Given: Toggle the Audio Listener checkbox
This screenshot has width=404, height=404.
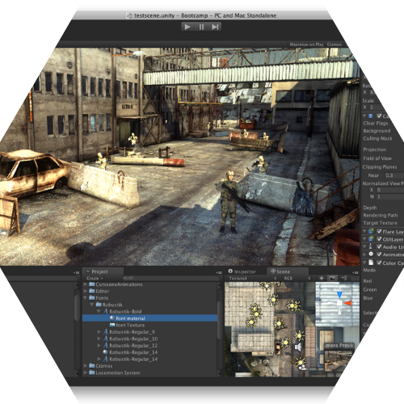Looking at the screenshot, I should click(x=379, y=246).
